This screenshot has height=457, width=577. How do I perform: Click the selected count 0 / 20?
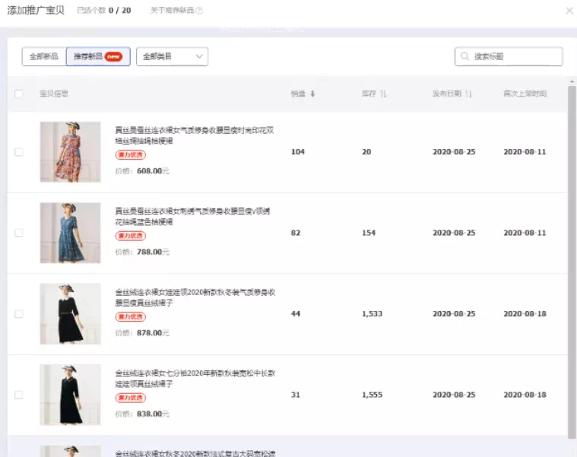point(119,11)
